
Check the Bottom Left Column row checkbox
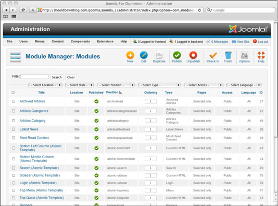pyautogui.click(x=14, y=148)
